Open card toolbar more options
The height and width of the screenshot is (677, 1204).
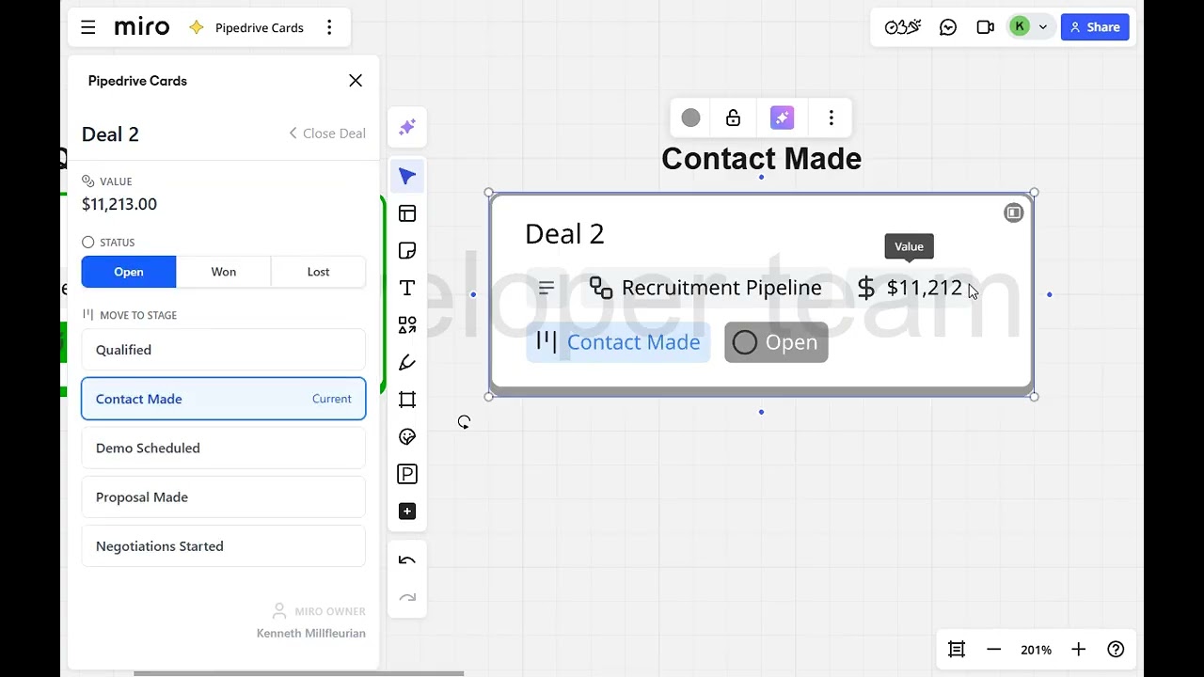[x=831, y=118]
